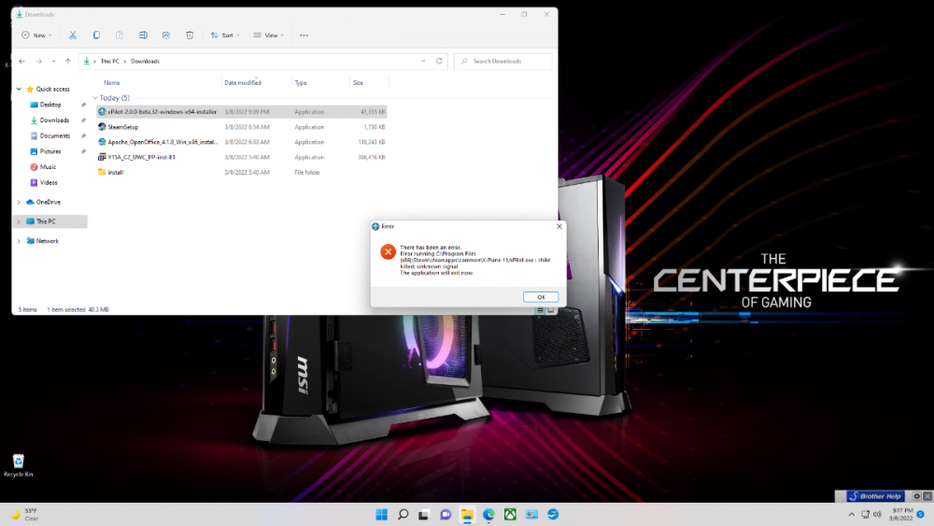Screen dimensions: 934x526
Task: Refresh the Downloads folder
Action: 439,61
